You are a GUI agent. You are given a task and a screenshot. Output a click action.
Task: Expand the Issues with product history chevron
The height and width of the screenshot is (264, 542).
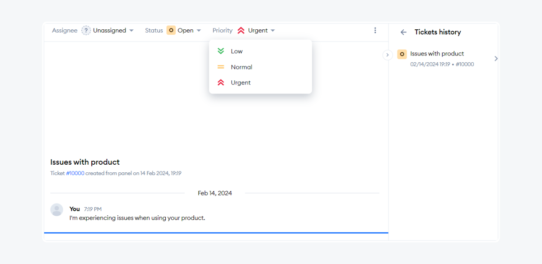point(496,58)
